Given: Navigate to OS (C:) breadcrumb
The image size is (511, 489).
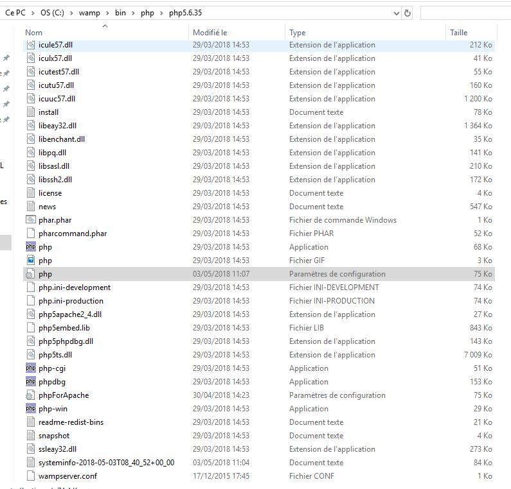Looking at the screenshot, I should point(52,13).
